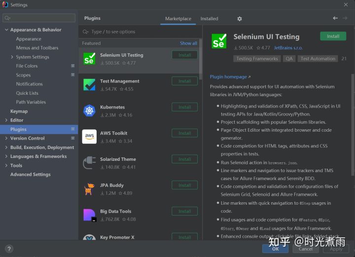Click the Cancel button
The width and height of the screenshot is (355, 257).
[x=306, y=249]
